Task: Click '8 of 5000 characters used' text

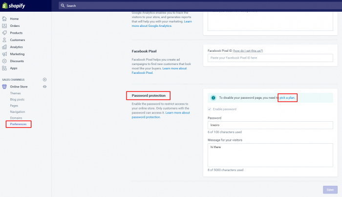Action: (226, 170)
